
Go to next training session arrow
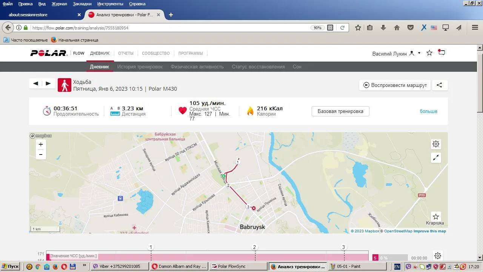pyautogui.click(x=48, y=83)
